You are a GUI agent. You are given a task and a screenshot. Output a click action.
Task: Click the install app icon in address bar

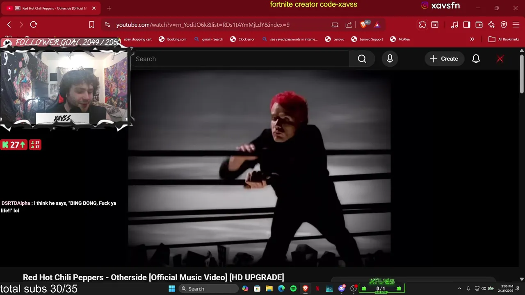click(335, 25)
